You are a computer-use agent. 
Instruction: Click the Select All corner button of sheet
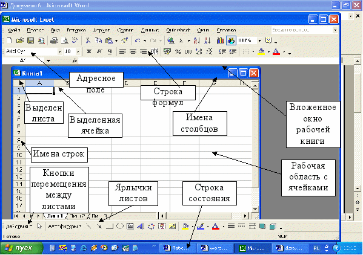(19, 83)
